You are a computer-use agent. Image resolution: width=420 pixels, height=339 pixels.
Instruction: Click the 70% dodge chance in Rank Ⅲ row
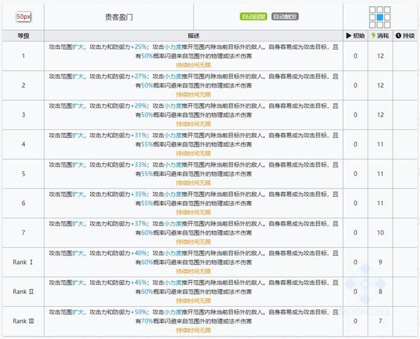[x=147, y=321]
